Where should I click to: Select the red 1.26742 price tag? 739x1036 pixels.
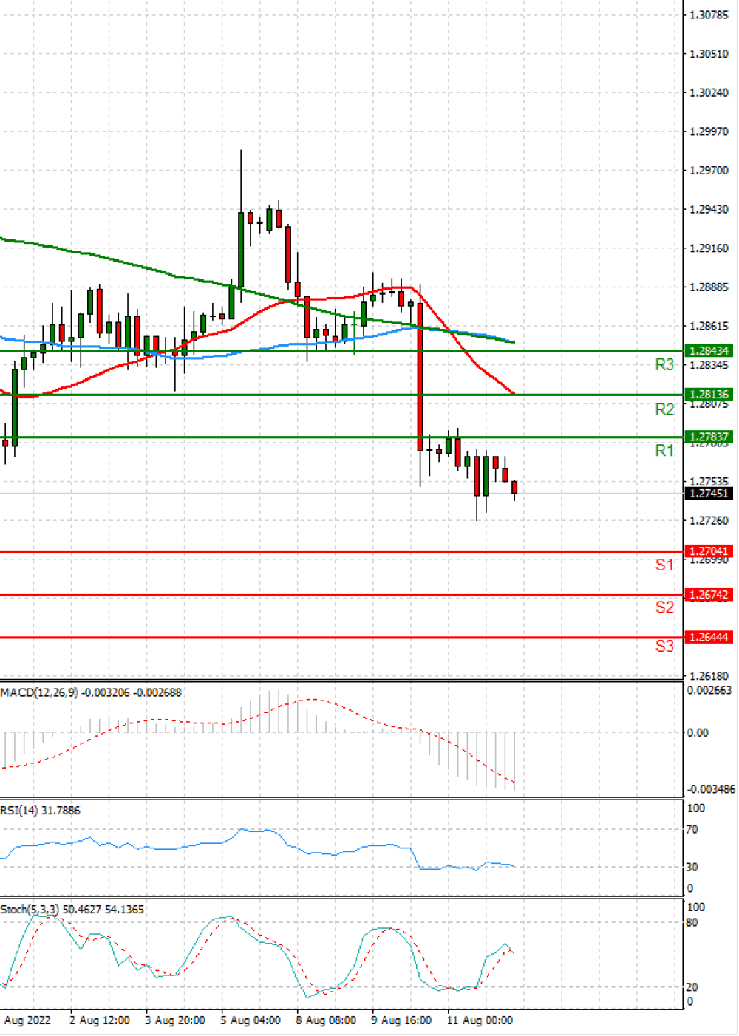tap(709, 595)
